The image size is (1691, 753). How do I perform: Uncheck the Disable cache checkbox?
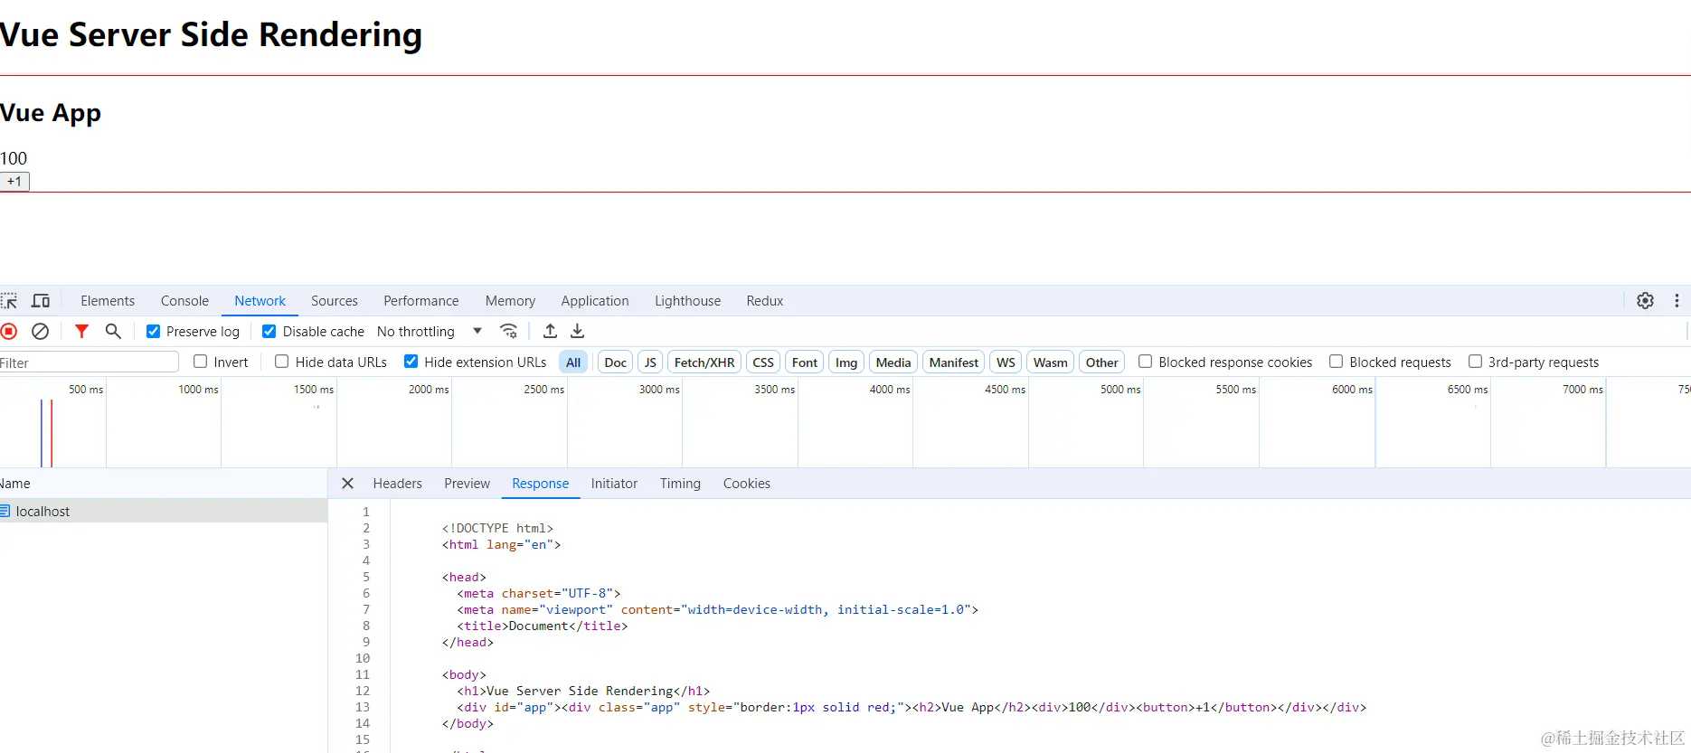269,332
